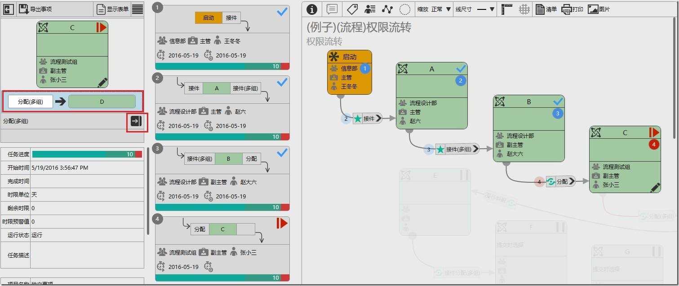Click 赵大六 in history step 3
The width and height of the screenshot is (679, 286).
click(x=248, y=182)
